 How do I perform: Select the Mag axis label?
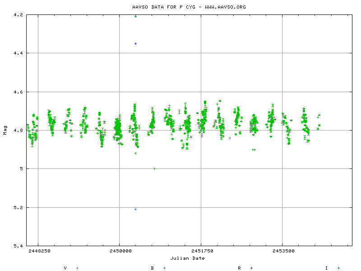pos(5,131)
